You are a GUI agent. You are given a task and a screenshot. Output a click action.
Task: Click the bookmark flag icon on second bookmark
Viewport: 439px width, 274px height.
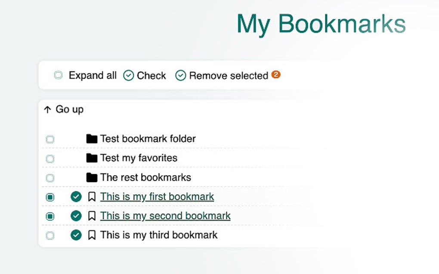click(91, 216)
